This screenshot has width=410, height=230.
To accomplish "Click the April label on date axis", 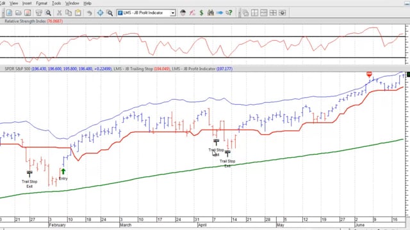I will coord(202,225).
